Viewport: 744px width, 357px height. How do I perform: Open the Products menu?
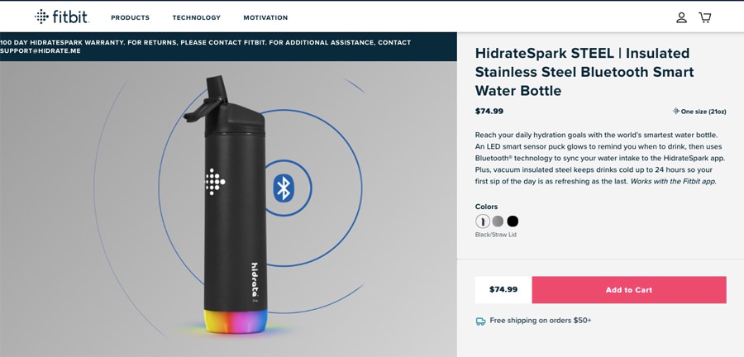[130, 17]
